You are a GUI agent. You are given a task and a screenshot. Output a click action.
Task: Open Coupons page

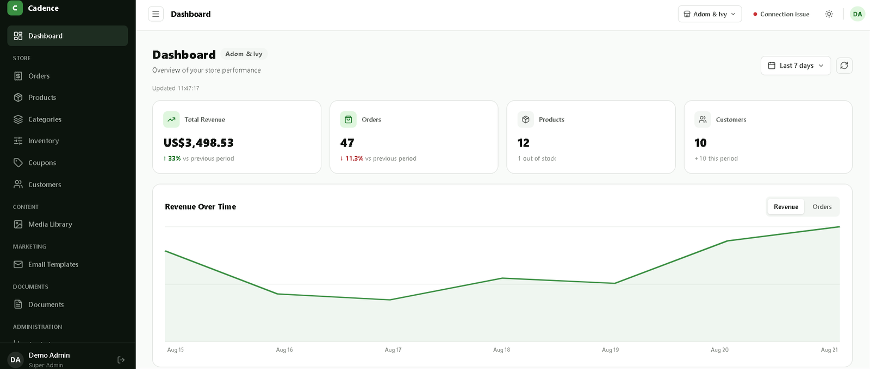pyautogui.click(x=67, y=163)
